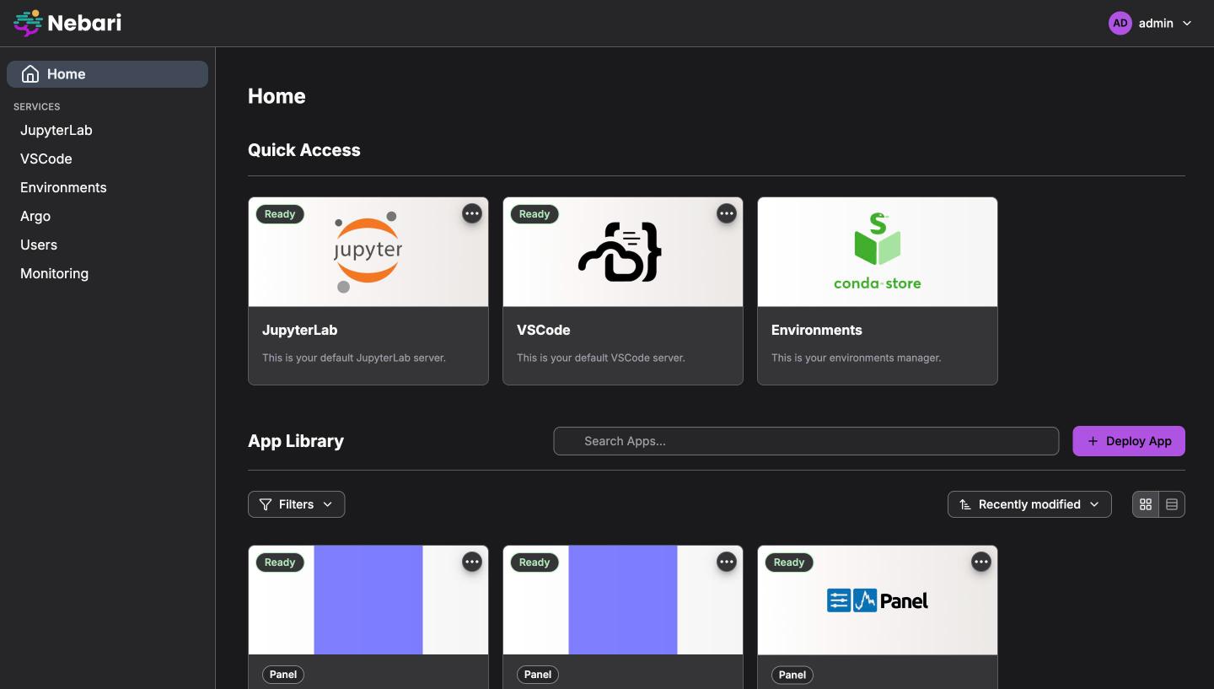Click the AD user avatar

1120,24
